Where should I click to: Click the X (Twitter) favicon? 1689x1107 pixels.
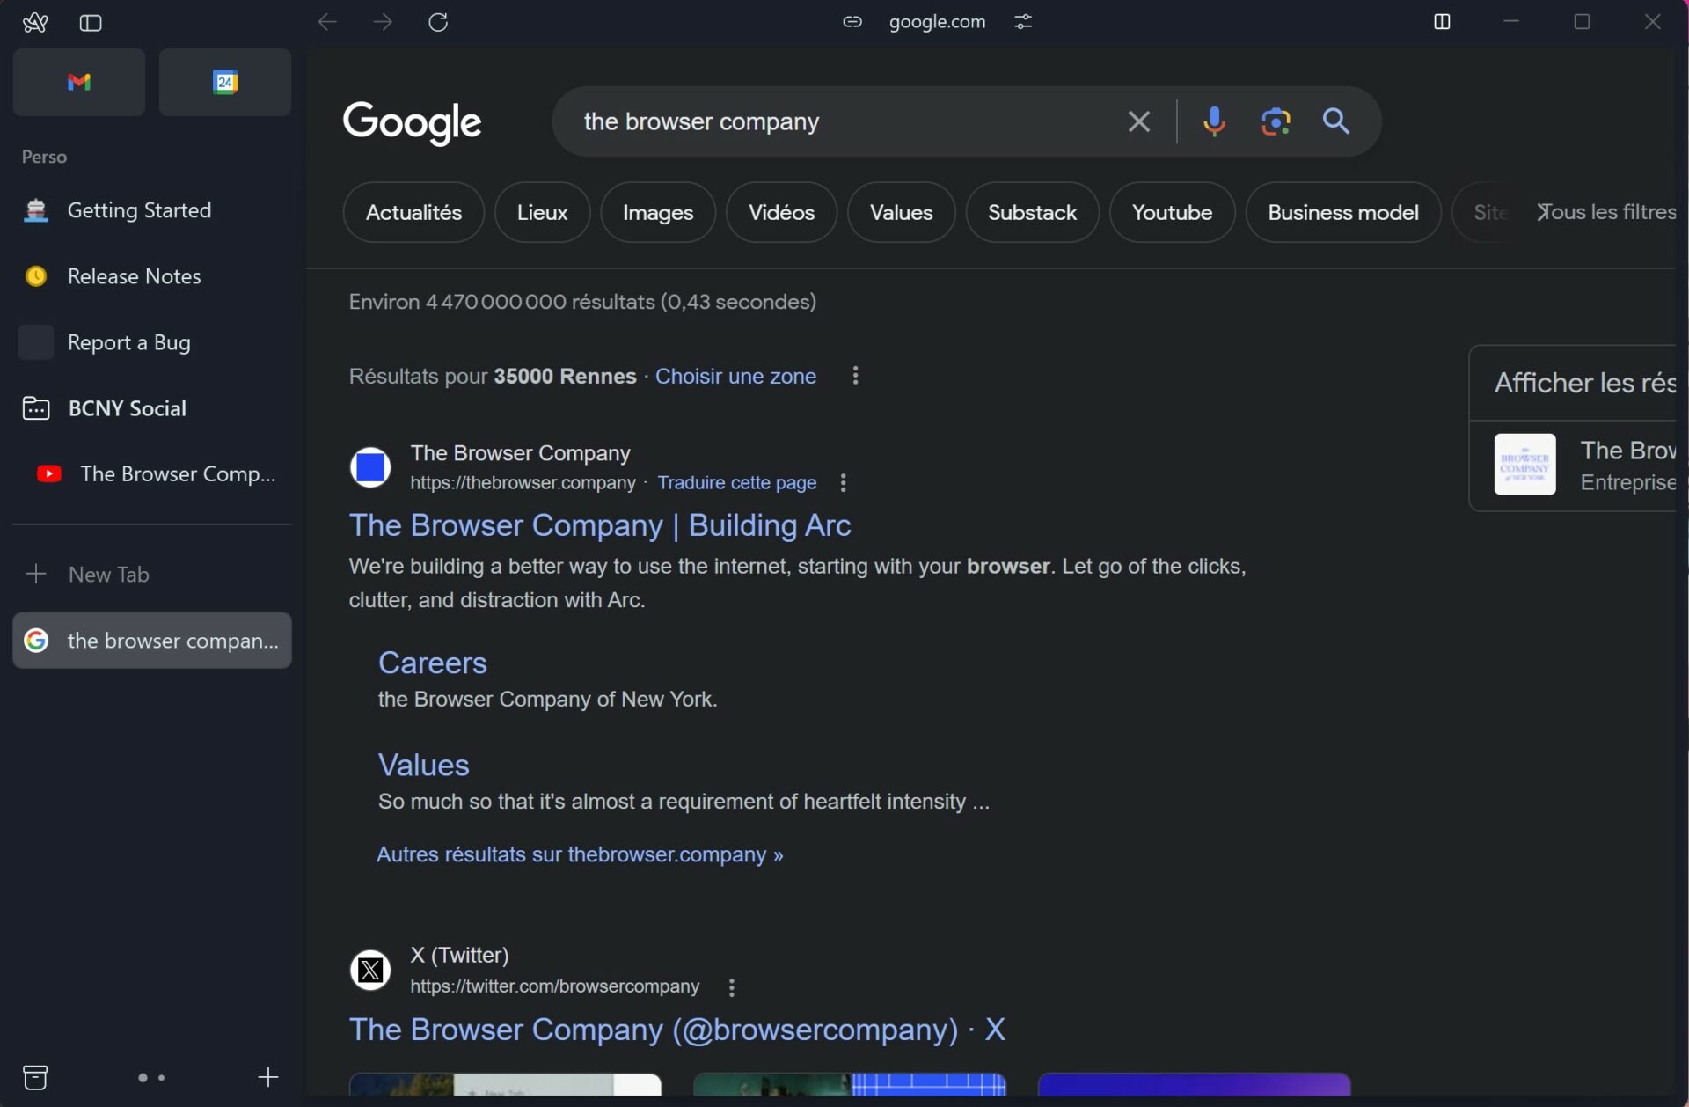(370, 970)
